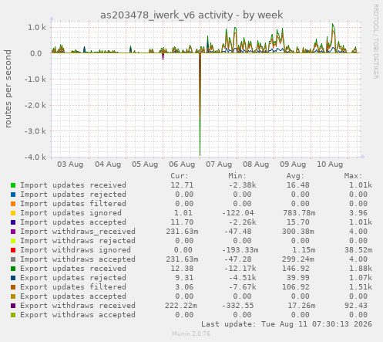Click the Export withdraws received min value -332.55
Screen dimensions: 383x342
[x=238, y=306]
